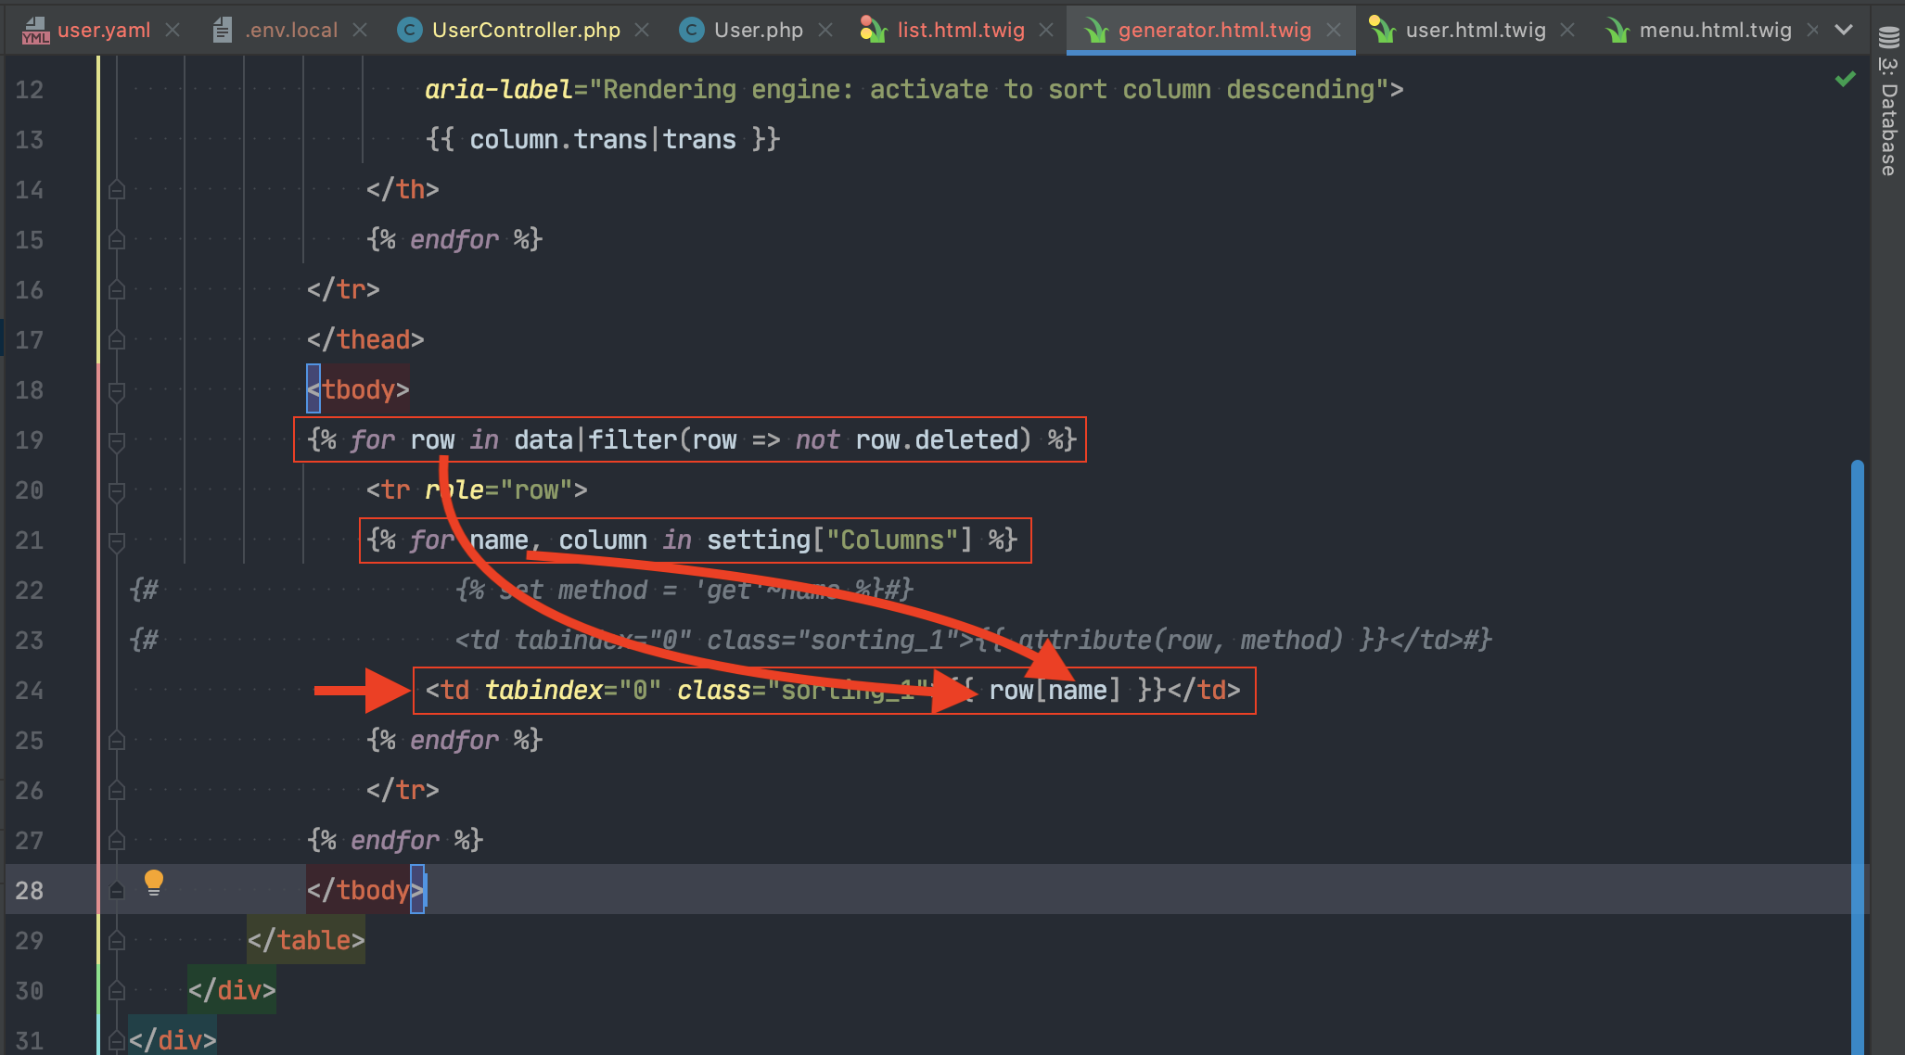Click the YAML file icon on user.yaml tab

tap(35, 31)
